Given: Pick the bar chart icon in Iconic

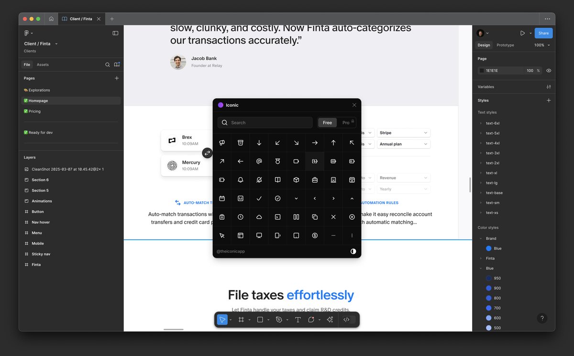Looking at the screenshot, I should click(x=241, y=199).
